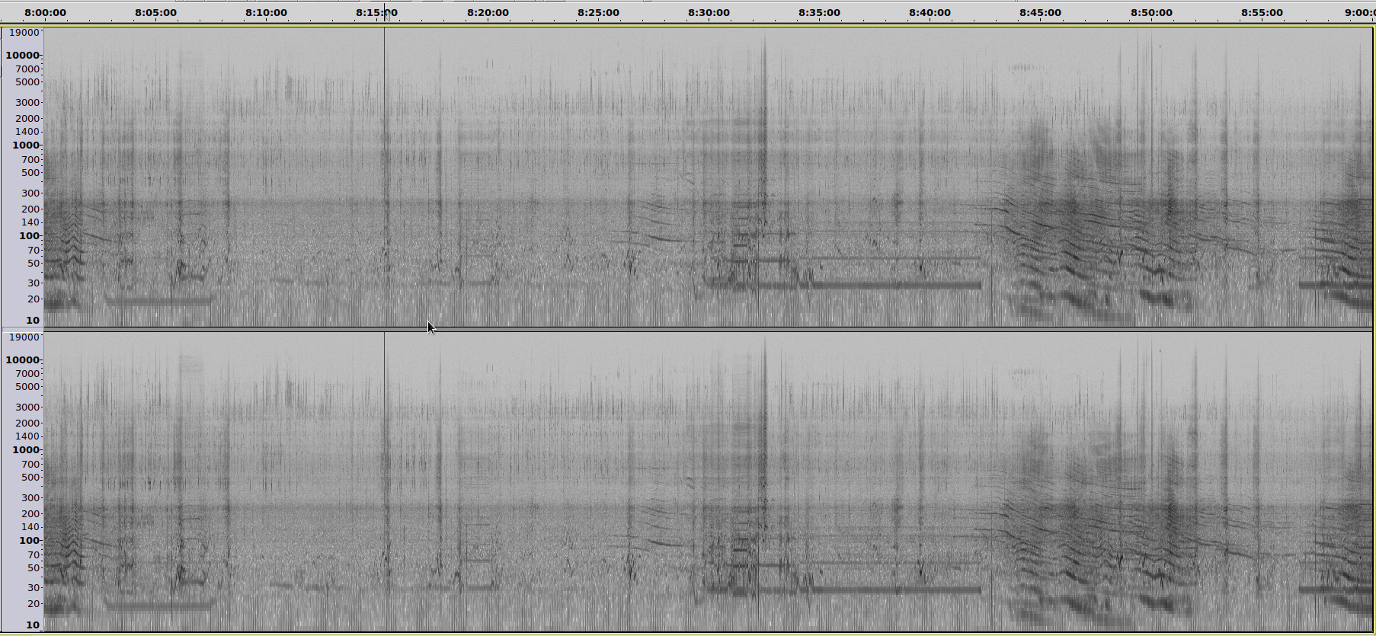Screen dimensions: 1376x636
Task: Click 19000 on the bottom channel frequency scale
Action: (24, 337)
